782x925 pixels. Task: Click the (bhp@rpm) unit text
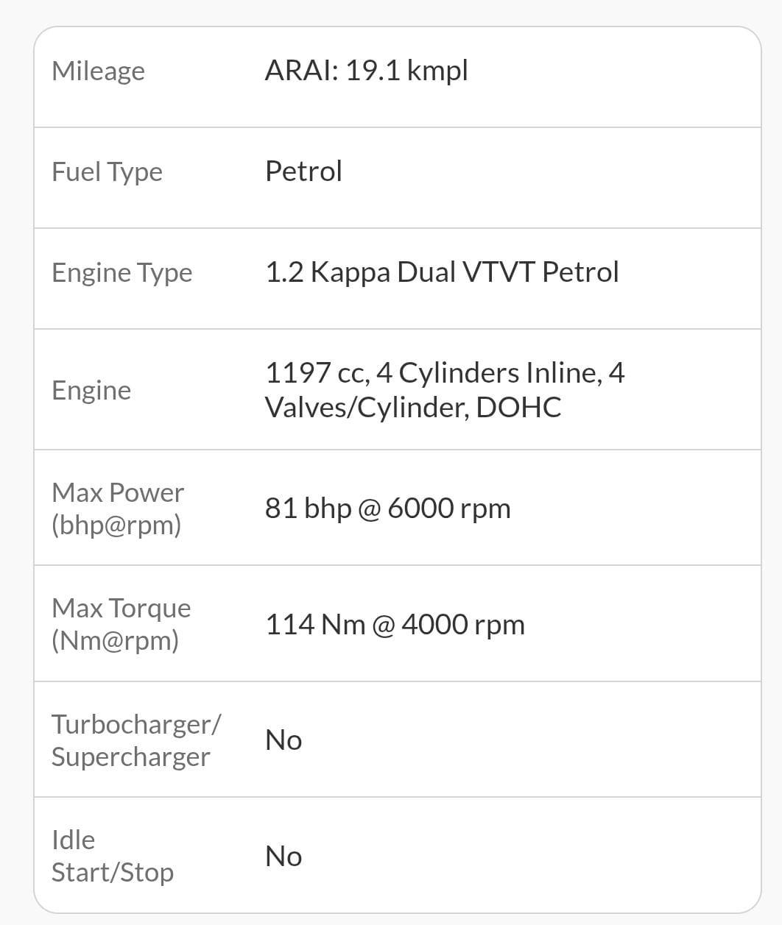116,525
